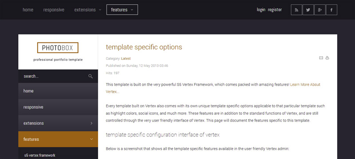Open the home item in sidebar menu
The image size is (355, 159).
coord(58,91)
